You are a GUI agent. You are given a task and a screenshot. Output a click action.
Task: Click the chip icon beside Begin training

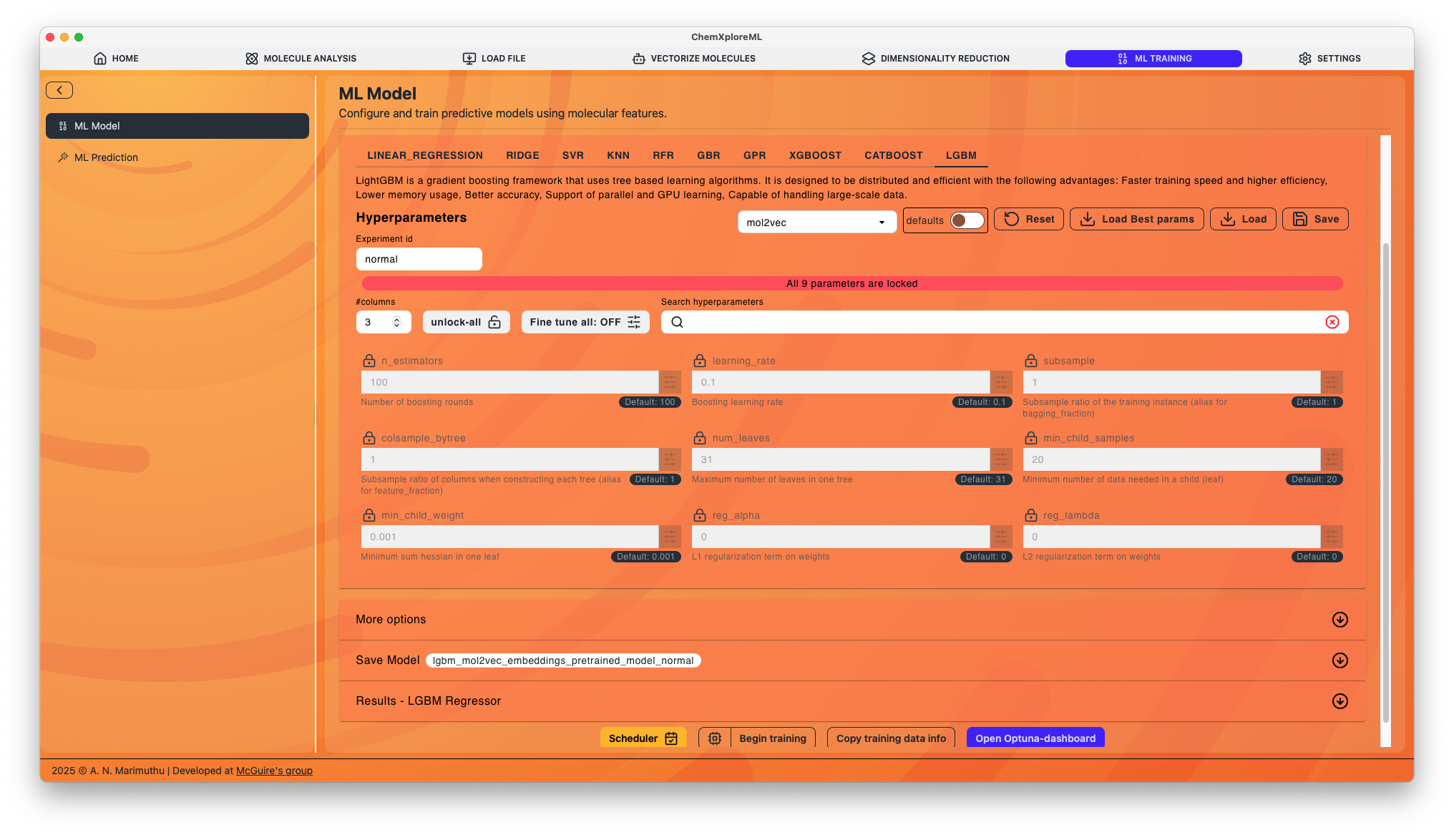click(x=714, y=738)
